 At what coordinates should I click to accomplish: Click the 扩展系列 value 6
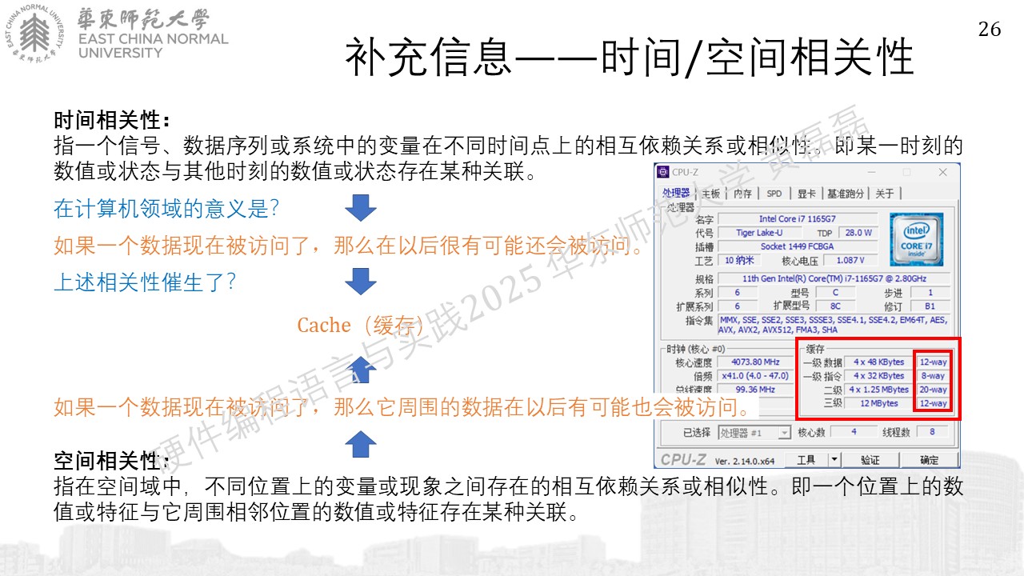(737, 306)
